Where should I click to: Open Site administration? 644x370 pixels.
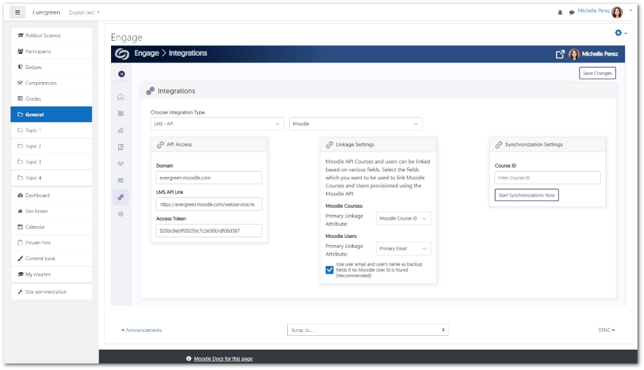[51, 292]
